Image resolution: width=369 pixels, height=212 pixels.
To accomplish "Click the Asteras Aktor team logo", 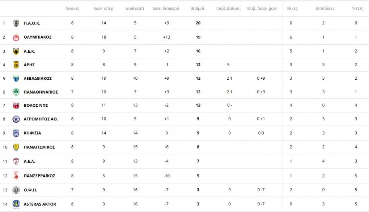I will (16, 204).
